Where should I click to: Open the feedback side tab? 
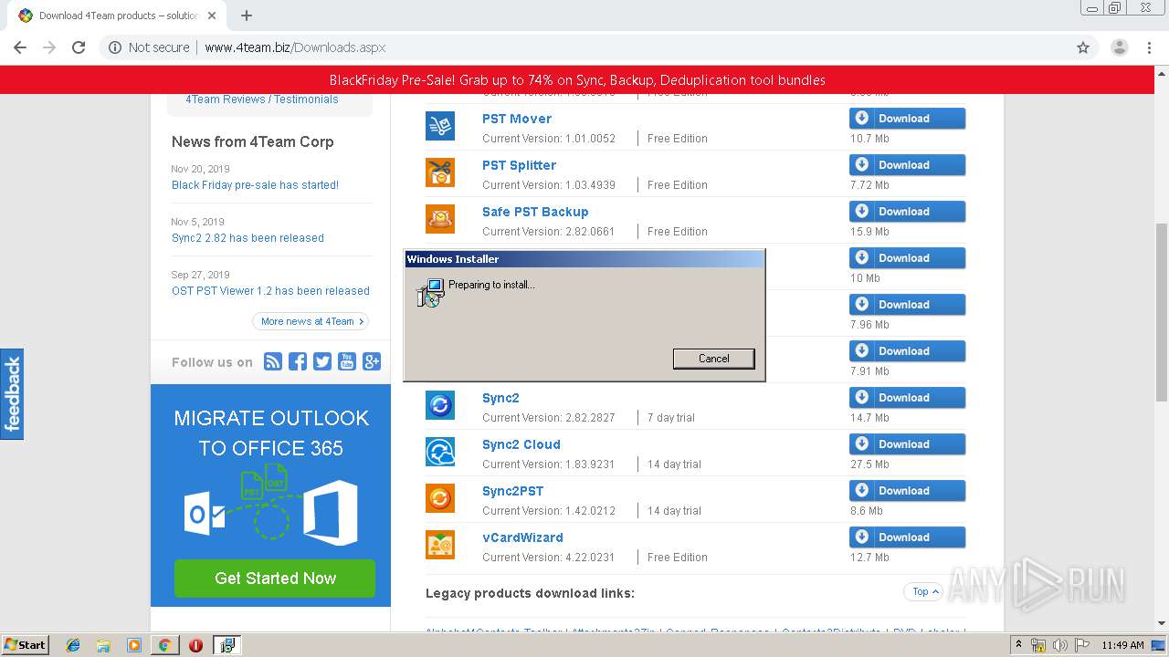[x=12, y=394]
